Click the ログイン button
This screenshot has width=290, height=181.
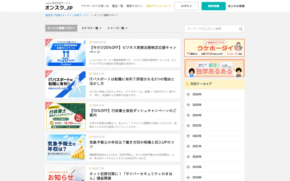(186, 6)
